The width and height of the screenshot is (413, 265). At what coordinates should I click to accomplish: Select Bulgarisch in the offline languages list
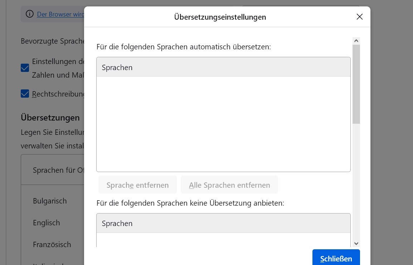(50, 201)
